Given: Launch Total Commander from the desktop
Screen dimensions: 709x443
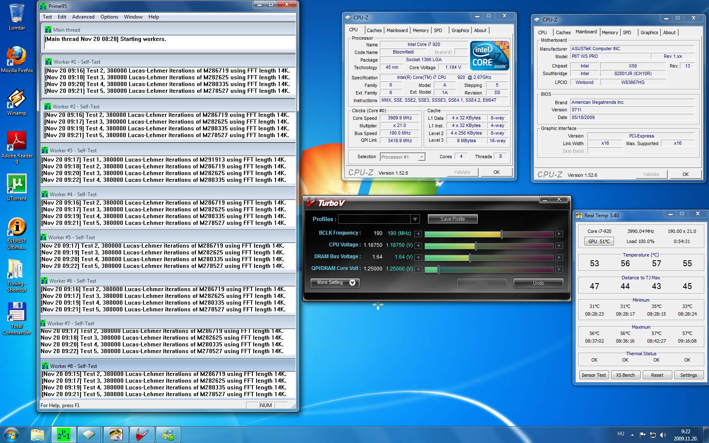Looking at the screenshot, I should [17, 319].
